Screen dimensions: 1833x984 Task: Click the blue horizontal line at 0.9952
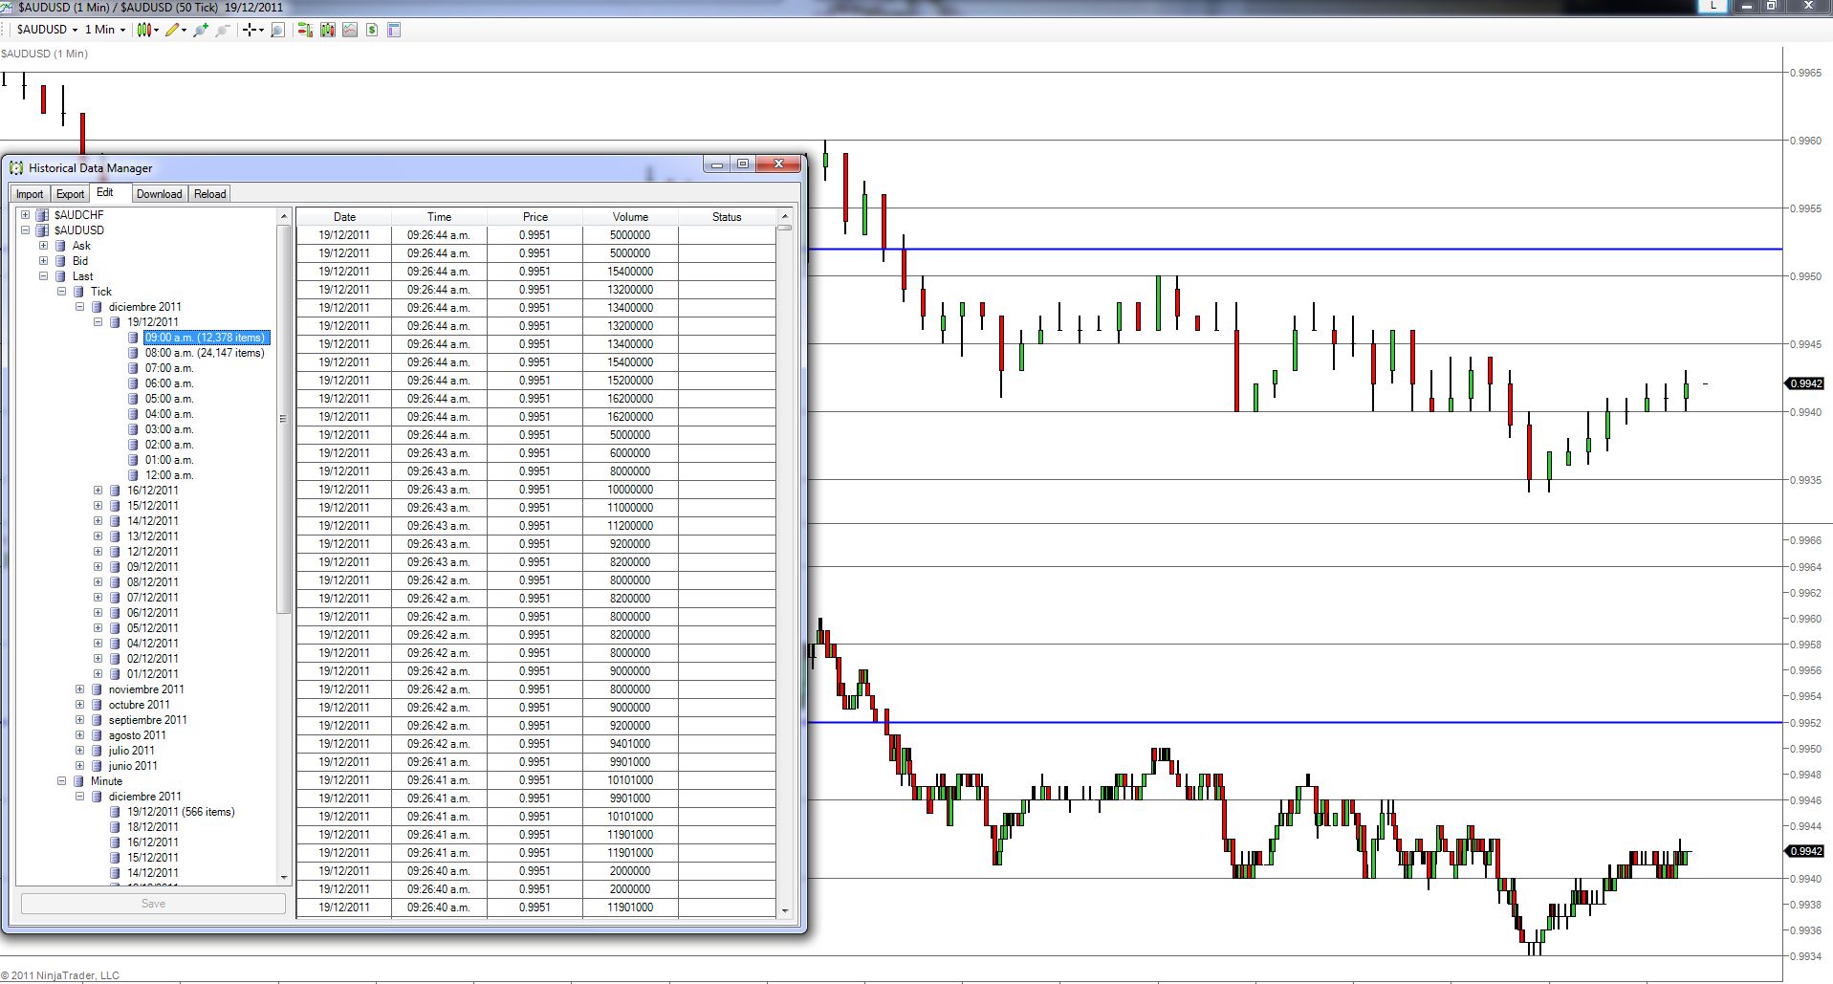coord(1295,722)
